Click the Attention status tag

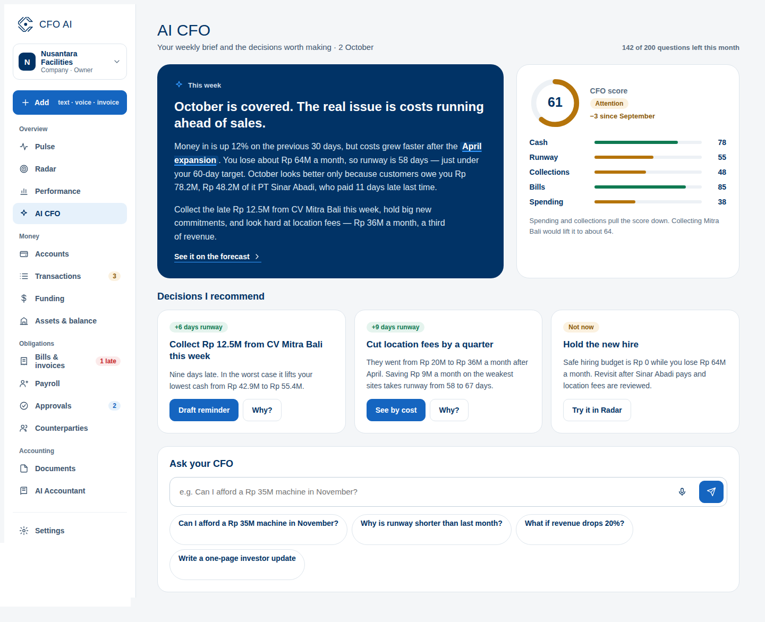coord(609,104)
